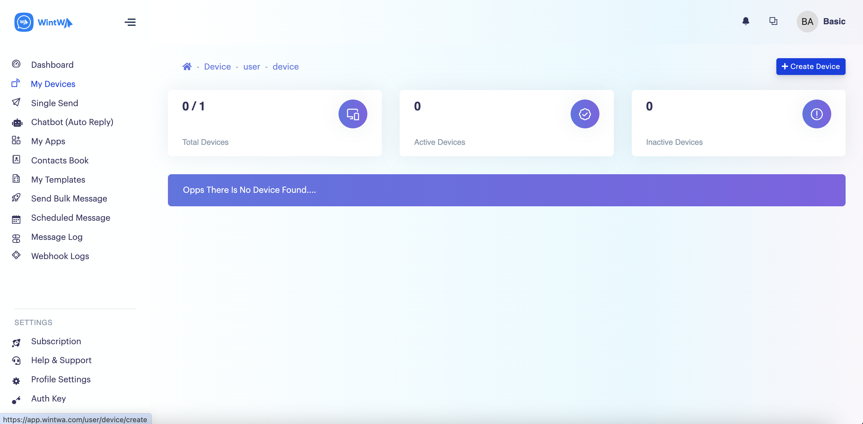This screenshot has width=863, height=424.
Task: Click the notification bell icon
Action: tap(745, 21)
